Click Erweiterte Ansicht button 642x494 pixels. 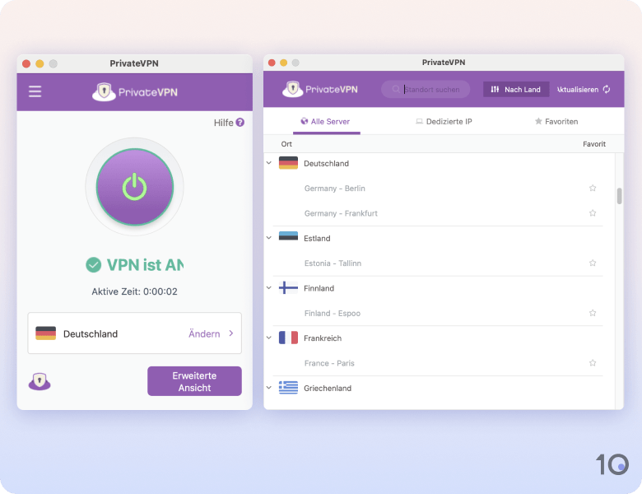[x=194, y=381]
